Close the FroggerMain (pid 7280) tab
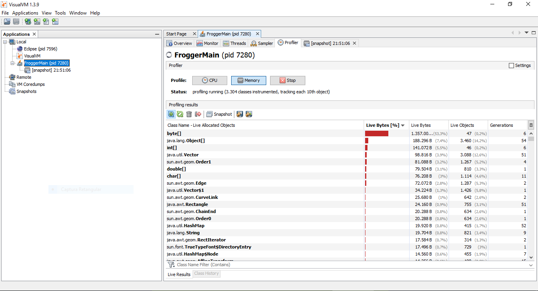 coord(257,34)
